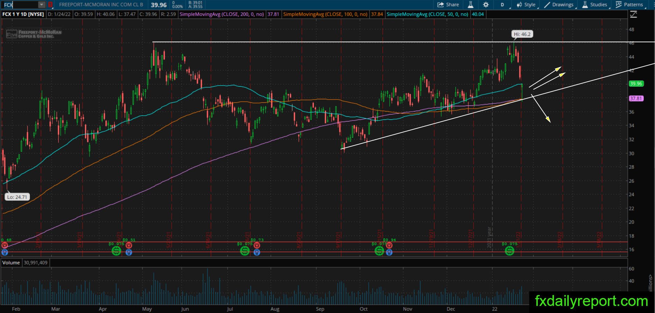Click the red phone earnings icon labeled $0.94
The image size is (655, 313).
click(x=389, y=245)
